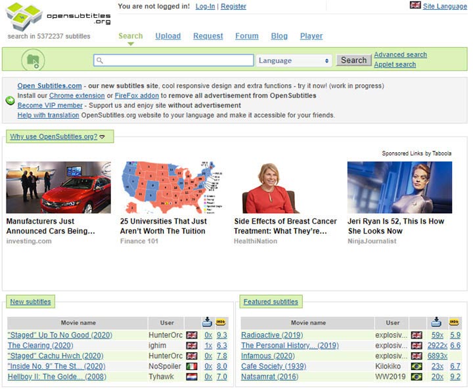
Task: Open Advanced search link
Action: [x=400, y=54]
